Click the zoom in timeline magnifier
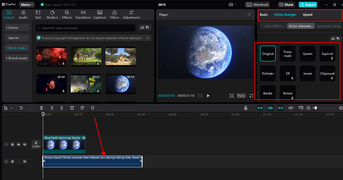 (341, 108)
